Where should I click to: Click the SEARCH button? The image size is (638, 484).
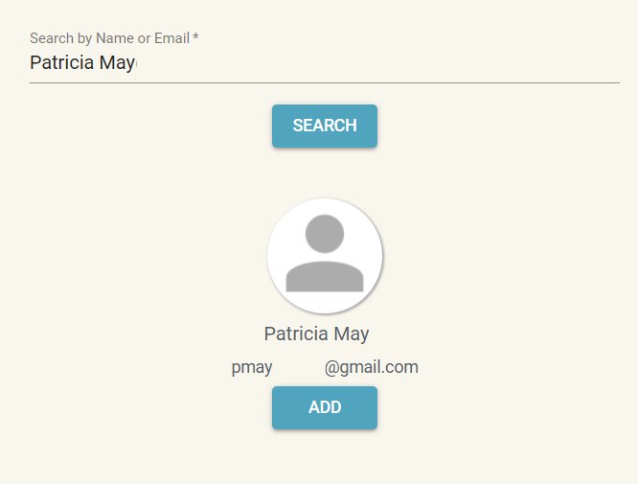[325, 126]
